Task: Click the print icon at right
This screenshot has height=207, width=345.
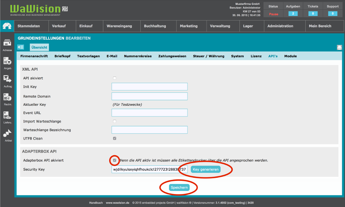Action: pos(339,47)
